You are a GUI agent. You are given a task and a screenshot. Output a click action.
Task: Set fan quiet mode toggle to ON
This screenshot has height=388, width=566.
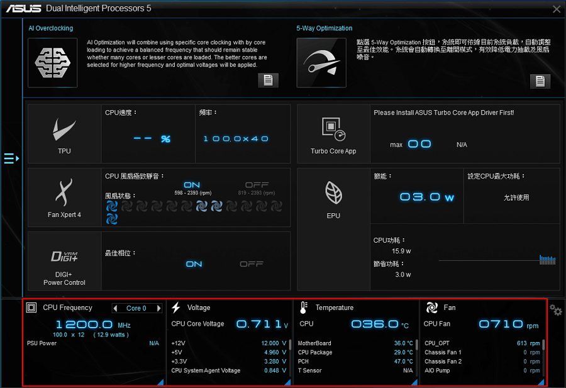click(x=192, y=184)
